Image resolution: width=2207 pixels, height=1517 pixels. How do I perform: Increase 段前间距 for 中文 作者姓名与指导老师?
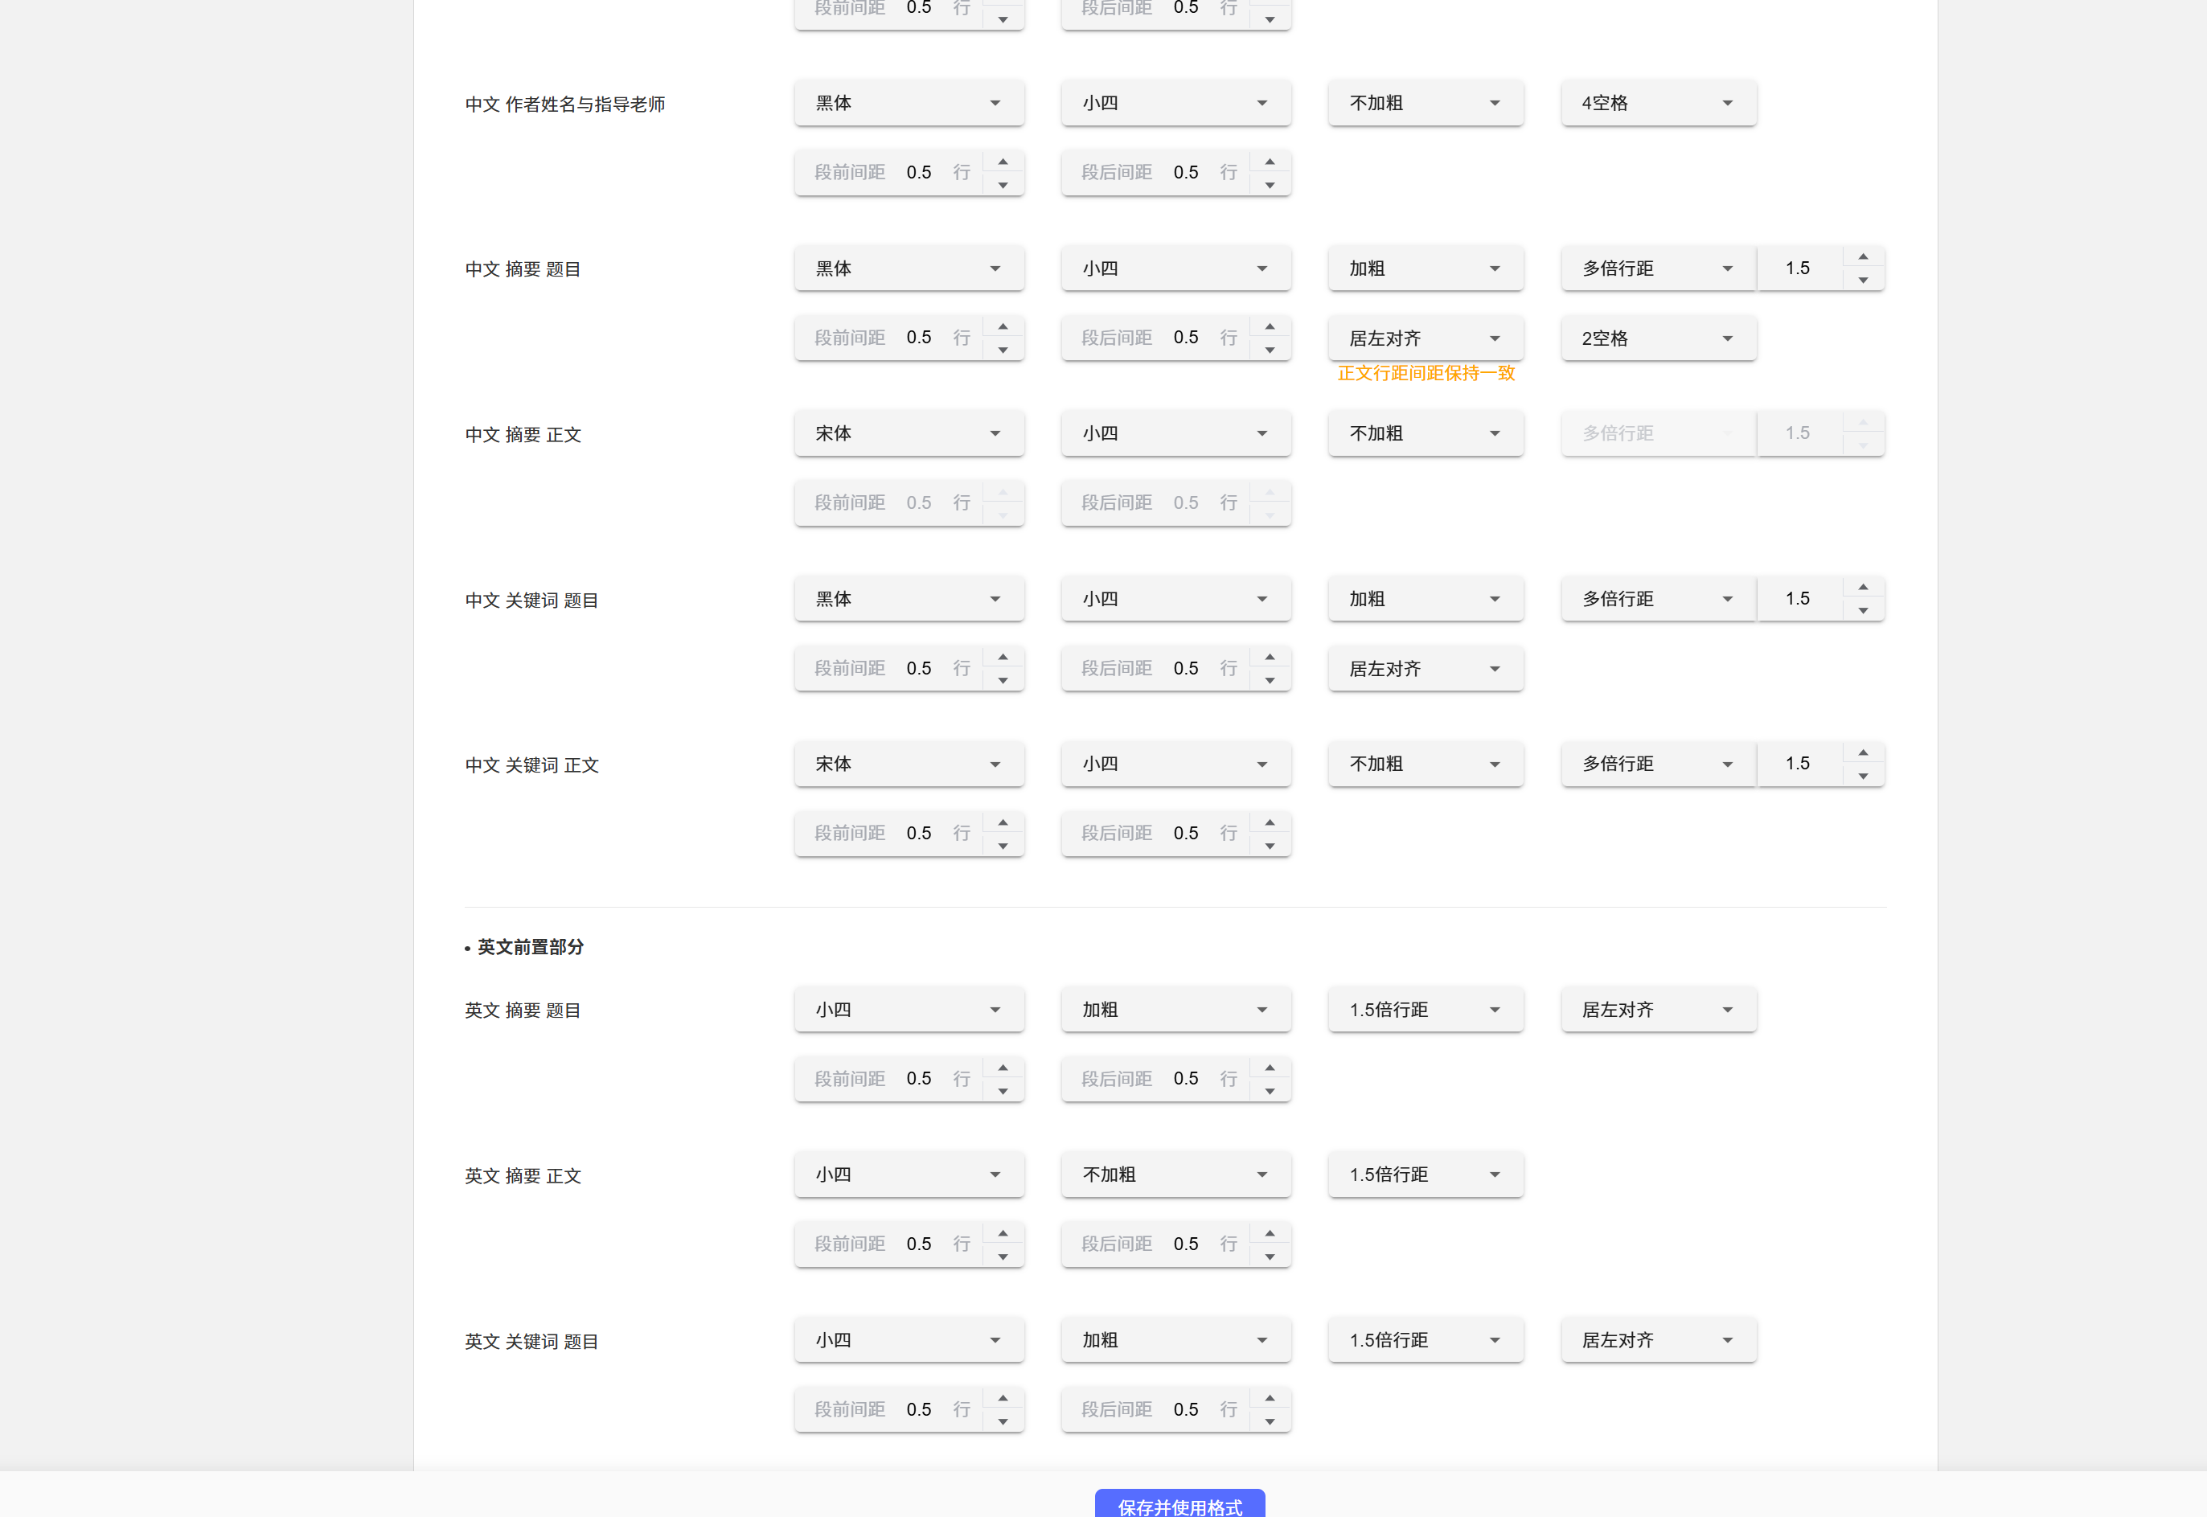1003,161
